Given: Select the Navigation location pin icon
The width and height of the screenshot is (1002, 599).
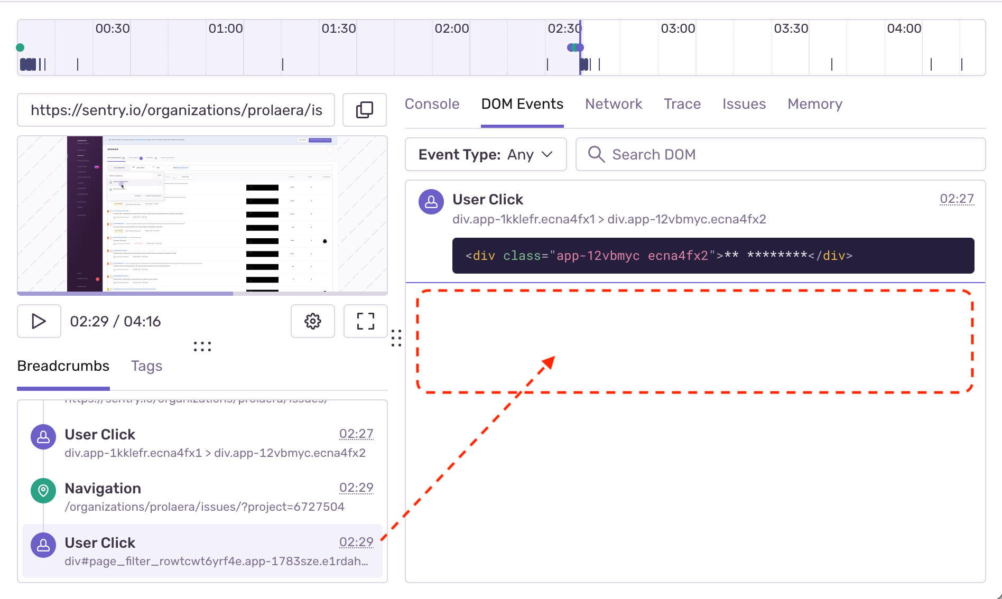Looking at the screenshot, I should click(43, 491).
